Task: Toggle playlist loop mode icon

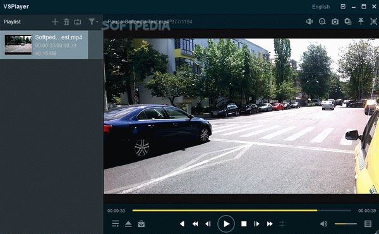Action: 78,22
